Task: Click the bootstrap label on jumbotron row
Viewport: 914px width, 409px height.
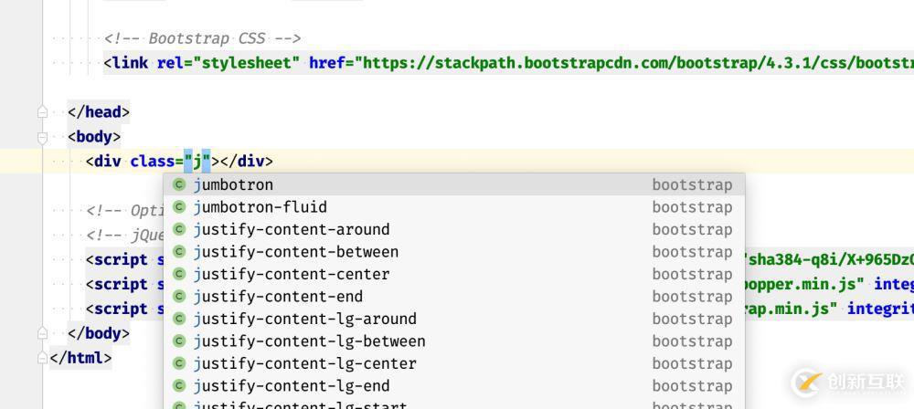Action: tap(692, 184)
